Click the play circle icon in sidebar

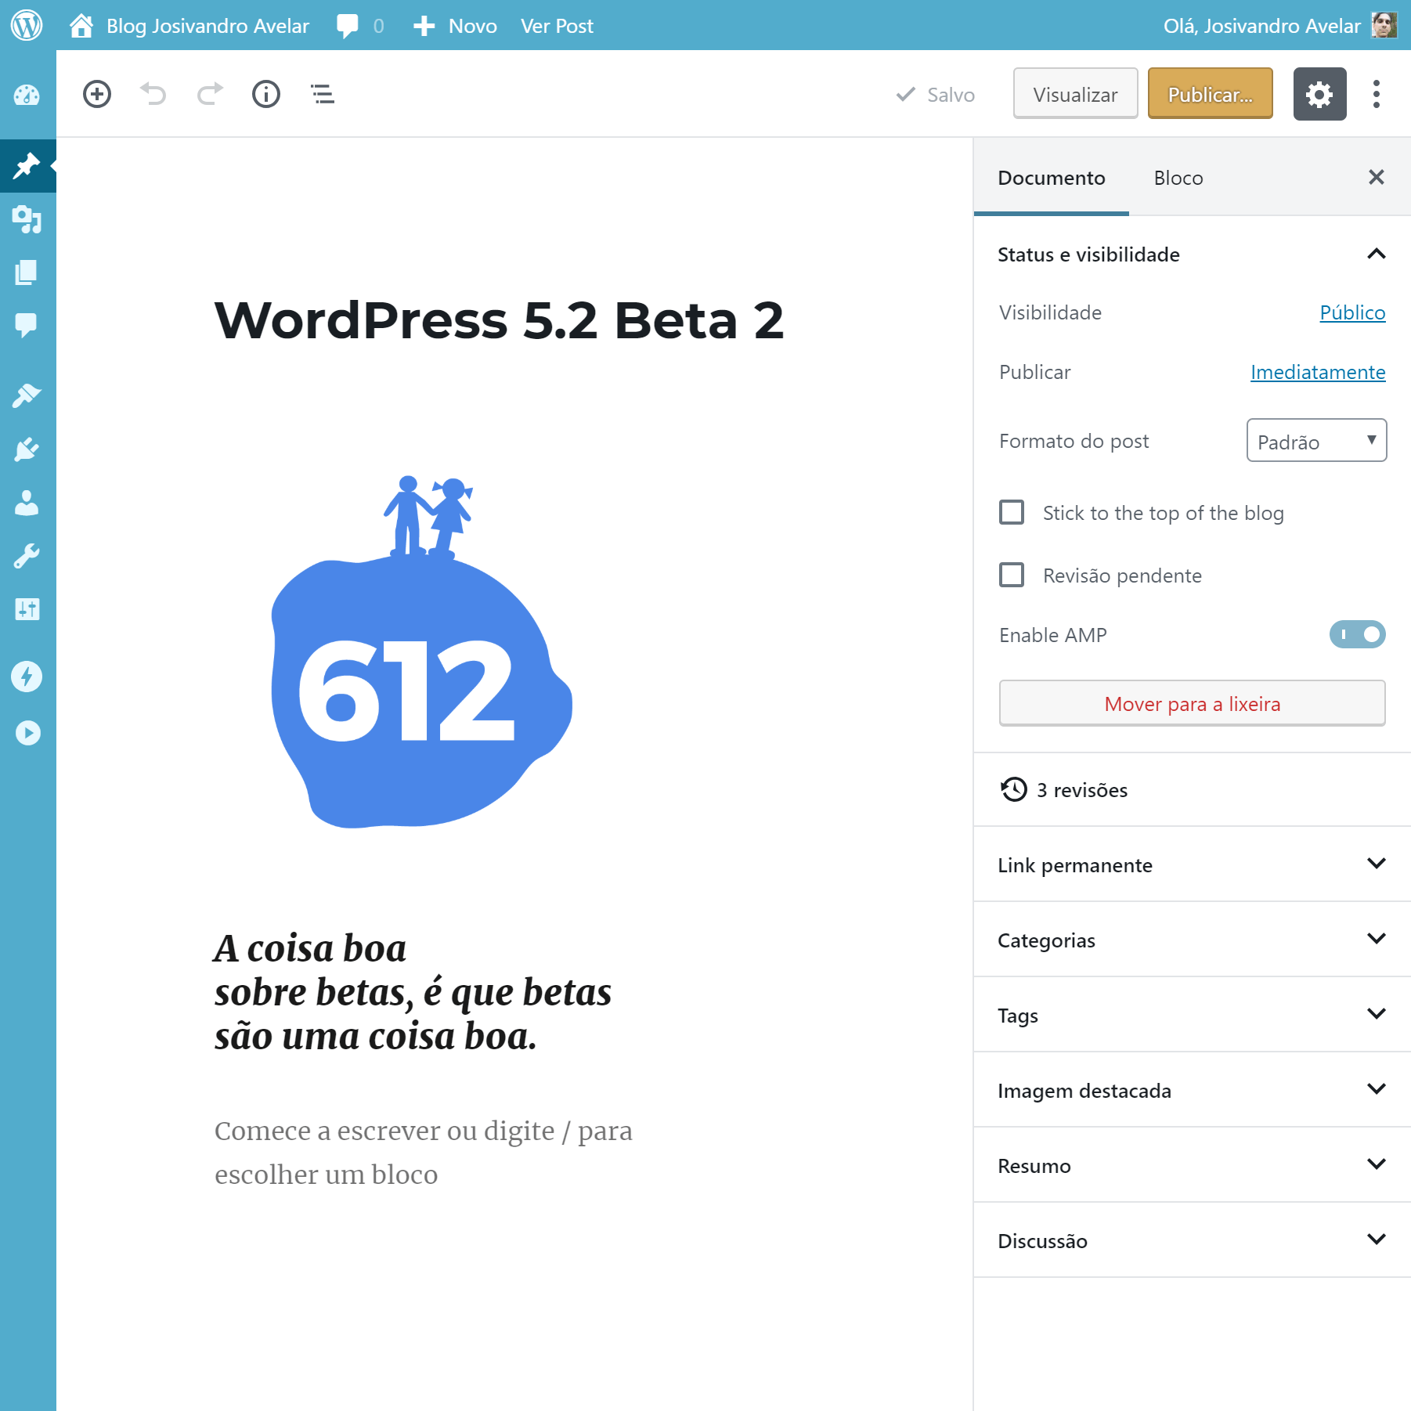(28, 733)
